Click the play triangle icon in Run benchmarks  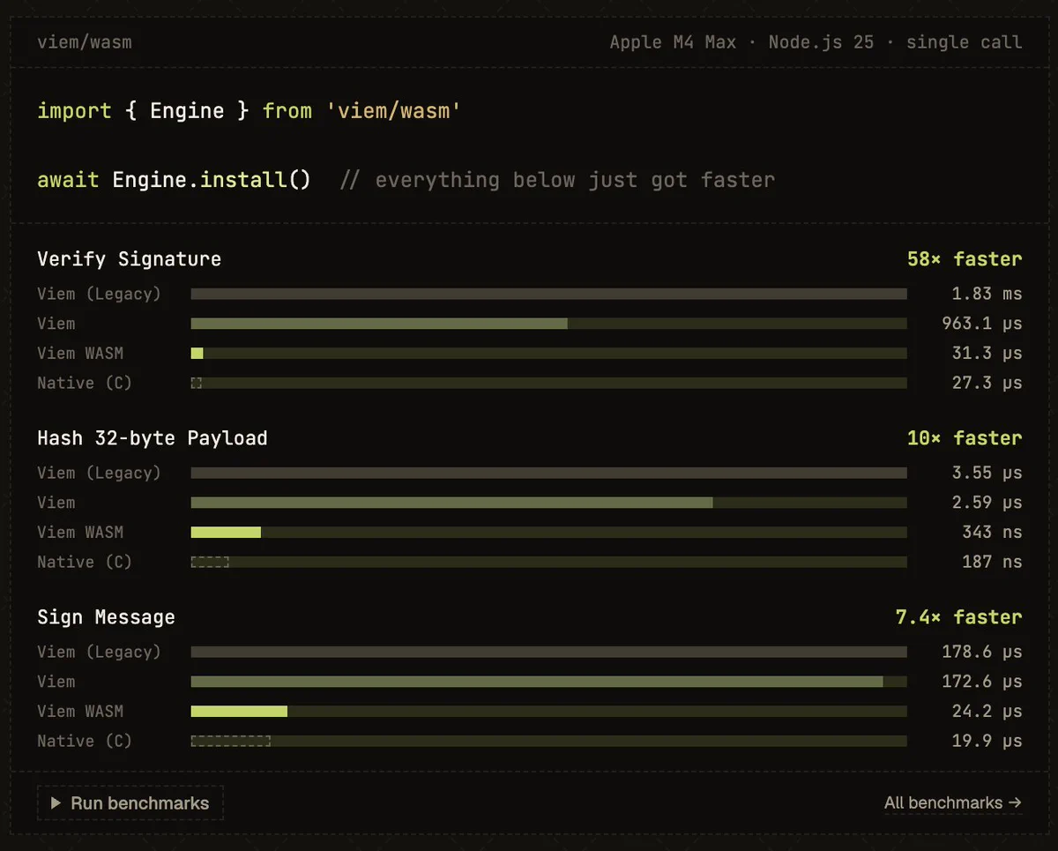coord(56,803)
